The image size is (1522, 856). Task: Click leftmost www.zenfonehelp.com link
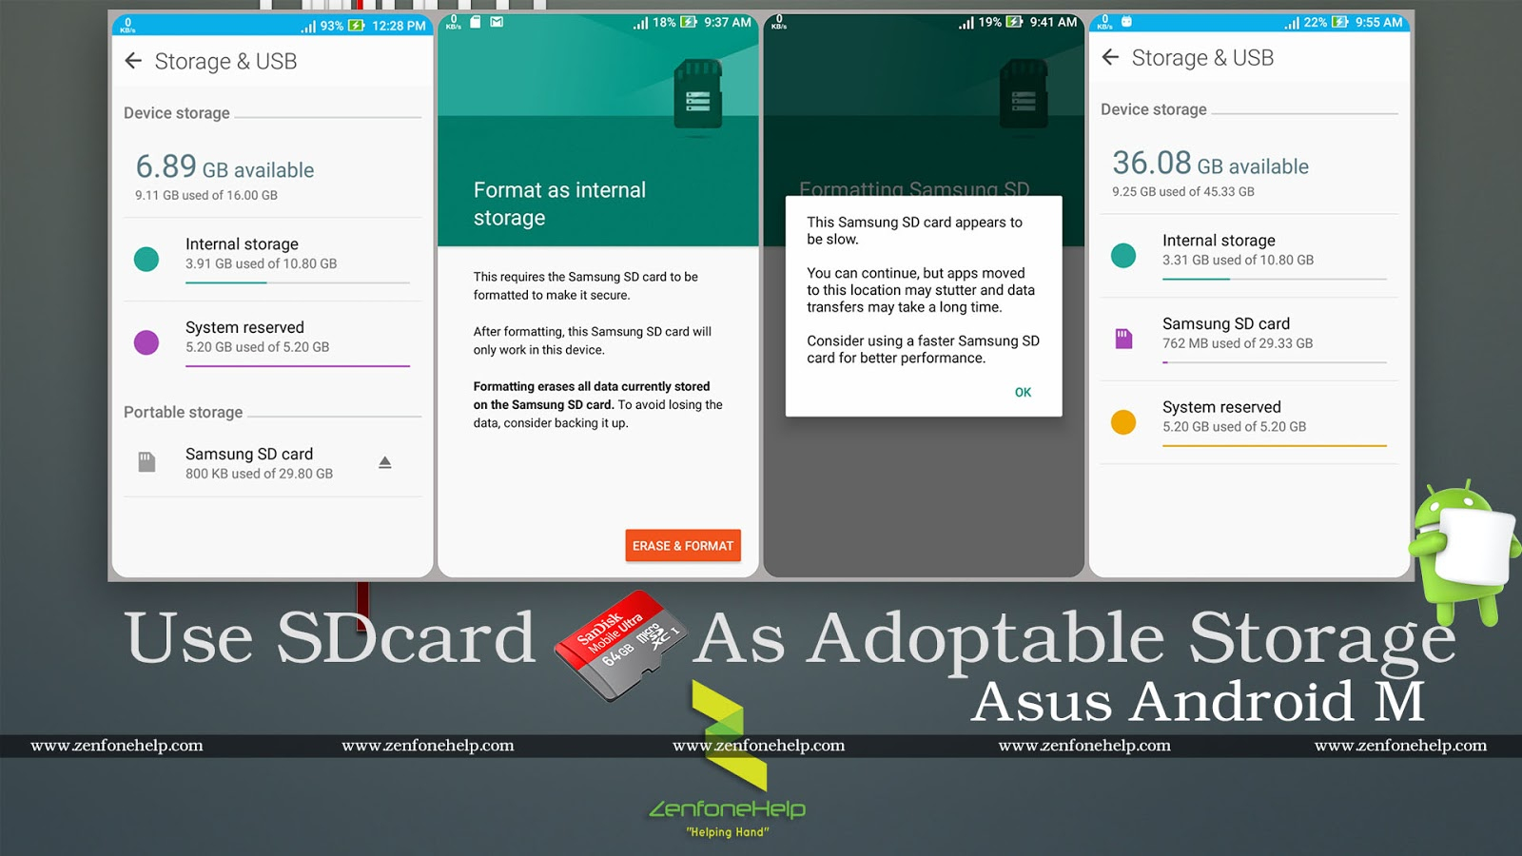pyautogui.click(x=117, y=746)
